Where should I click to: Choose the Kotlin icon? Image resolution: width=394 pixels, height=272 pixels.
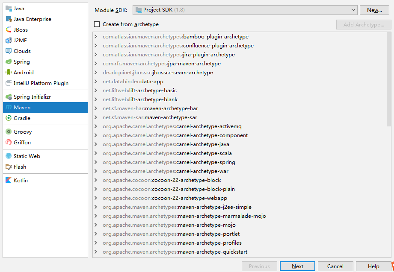(x=9, y=181)
